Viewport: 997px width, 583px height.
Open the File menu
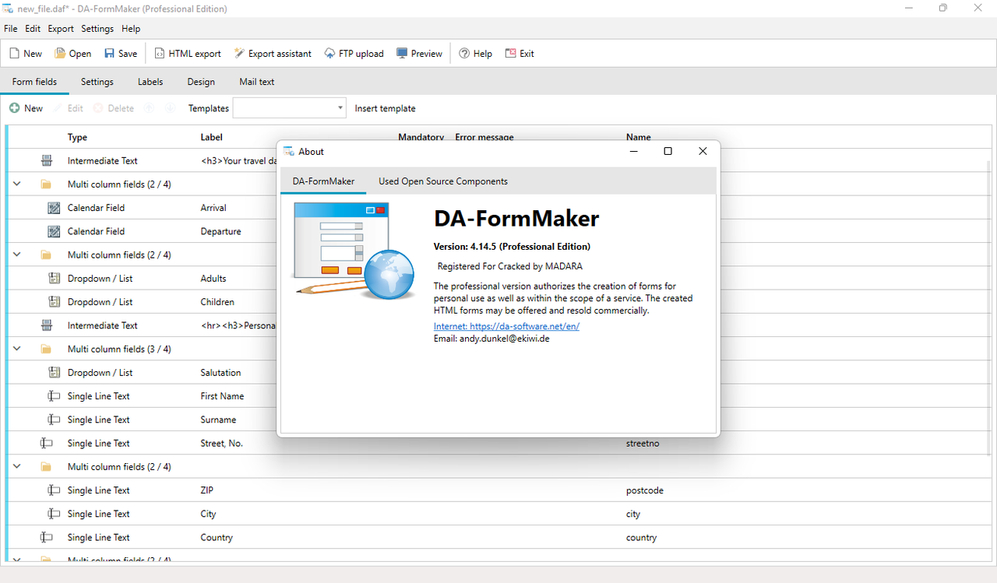click(x=11, y=29)
